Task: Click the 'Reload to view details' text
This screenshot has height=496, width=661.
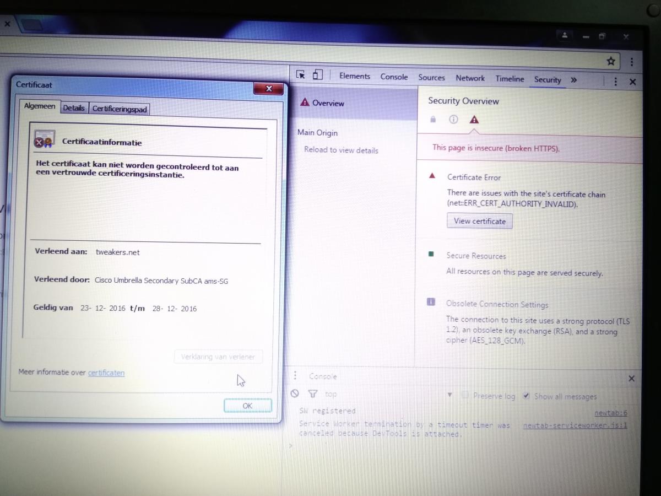Action: 341,150
